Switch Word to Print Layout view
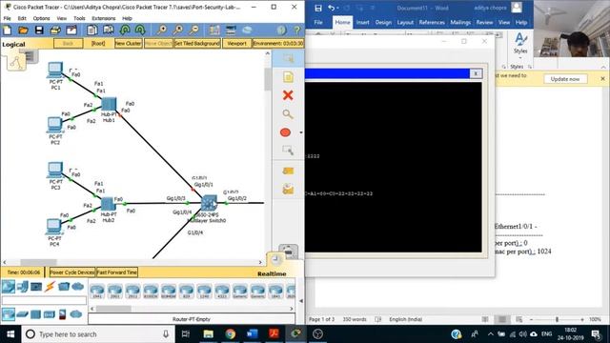This screenshot has height=343, width=610. coord(502,319)
